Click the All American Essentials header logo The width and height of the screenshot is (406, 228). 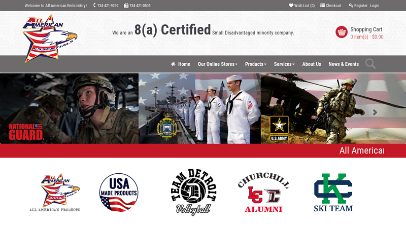[x=50, y=39]
